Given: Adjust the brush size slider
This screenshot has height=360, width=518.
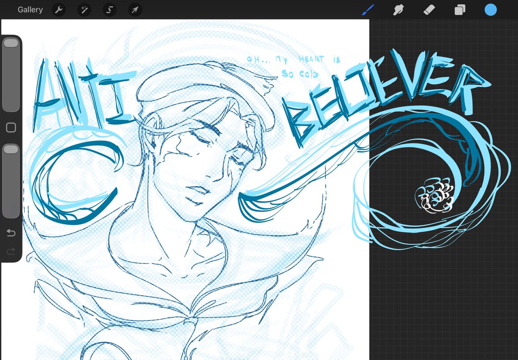Looking at the screenshot, I should tap(11, 75).
